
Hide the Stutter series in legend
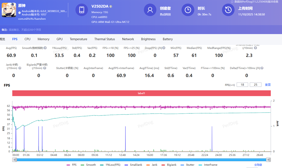(189, 165)
